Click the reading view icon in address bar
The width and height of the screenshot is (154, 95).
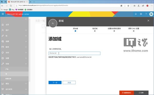[125, 6]
